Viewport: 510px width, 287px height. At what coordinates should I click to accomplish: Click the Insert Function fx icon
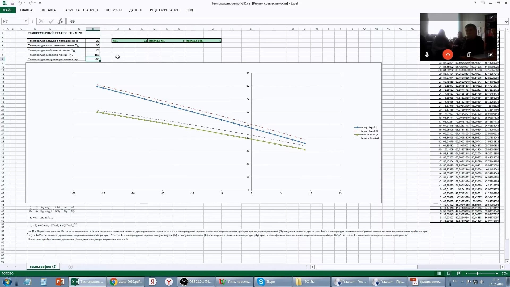[60, 21]
